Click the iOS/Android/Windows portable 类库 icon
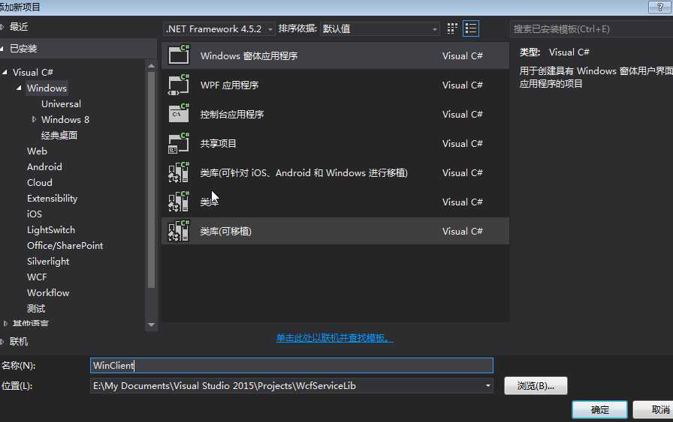Screen dimensions: 673x422 [179, 172]
